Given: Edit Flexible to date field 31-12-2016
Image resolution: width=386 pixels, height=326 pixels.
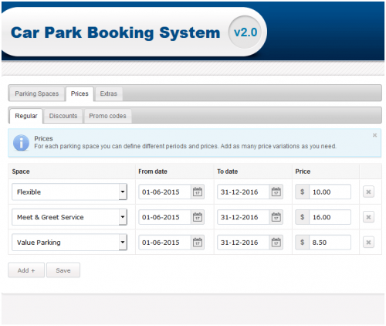Looking at the screenshot, I should coord(243,192).
